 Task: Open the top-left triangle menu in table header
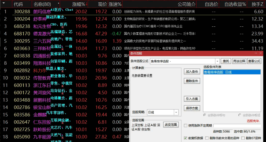pos(4,3)
